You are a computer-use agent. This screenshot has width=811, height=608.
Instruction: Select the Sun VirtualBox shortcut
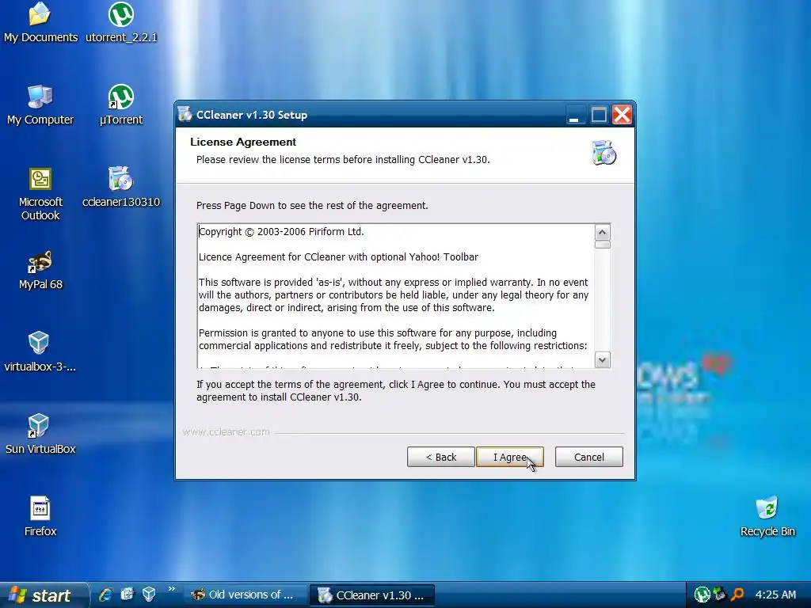point(40,435)
